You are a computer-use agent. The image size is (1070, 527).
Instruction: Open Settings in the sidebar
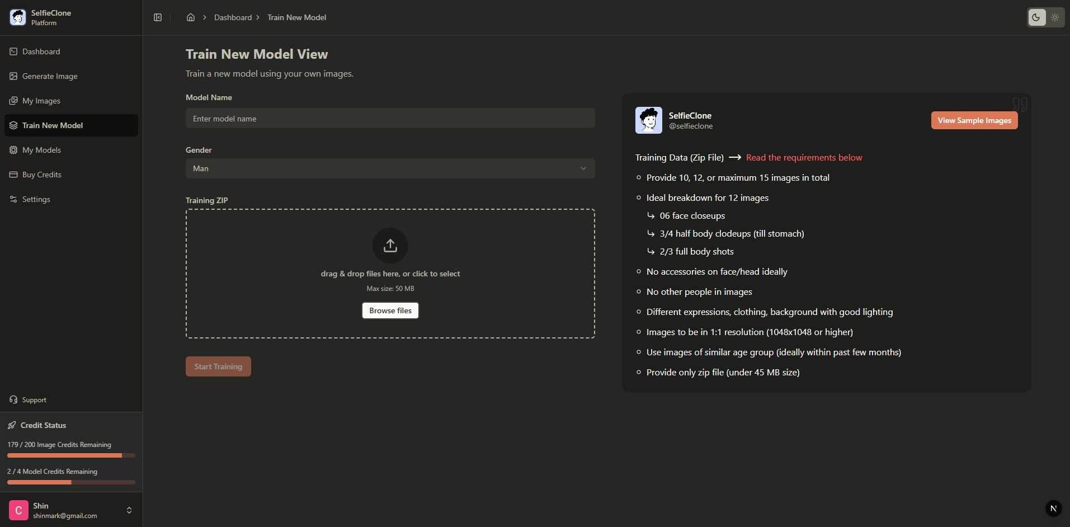pyautogui.click(x=71, y=199)
